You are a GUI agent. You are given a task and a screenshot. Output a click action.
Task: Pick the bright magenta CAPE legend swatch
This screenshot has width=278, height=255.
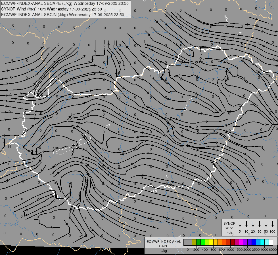[241, 242]
